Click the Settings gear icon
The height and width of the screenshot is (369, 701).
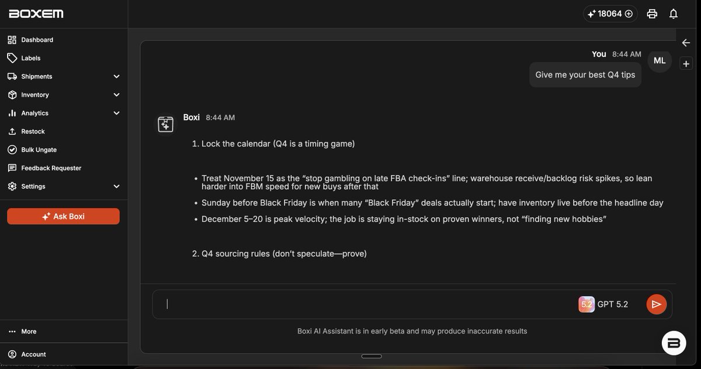[x=12, y=186]
